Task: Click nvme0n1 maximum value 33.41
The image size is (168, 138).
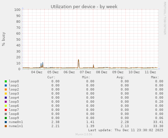Action: click(x=158, y=122)
